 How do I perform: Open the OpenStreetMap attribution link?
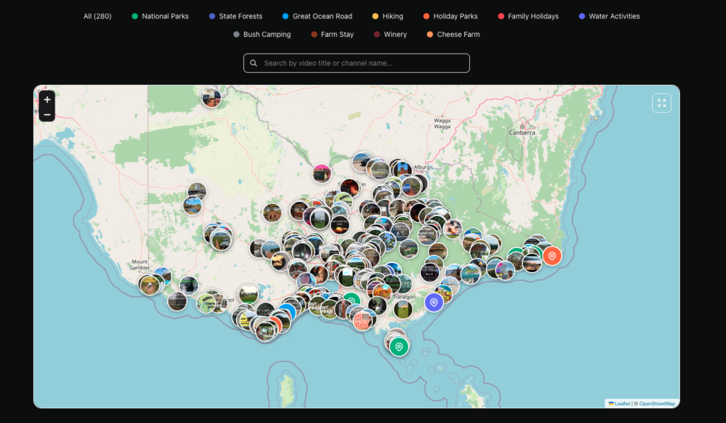point(657,404)
